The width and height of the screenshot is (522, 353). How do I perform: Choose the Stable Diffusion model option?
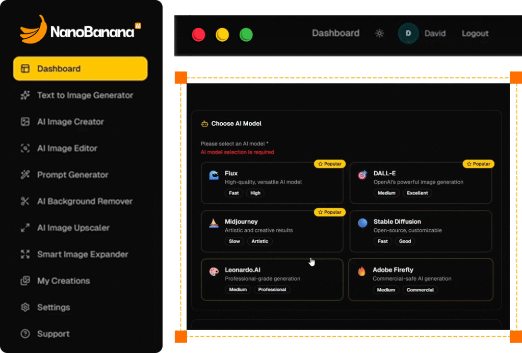point(420,231)
